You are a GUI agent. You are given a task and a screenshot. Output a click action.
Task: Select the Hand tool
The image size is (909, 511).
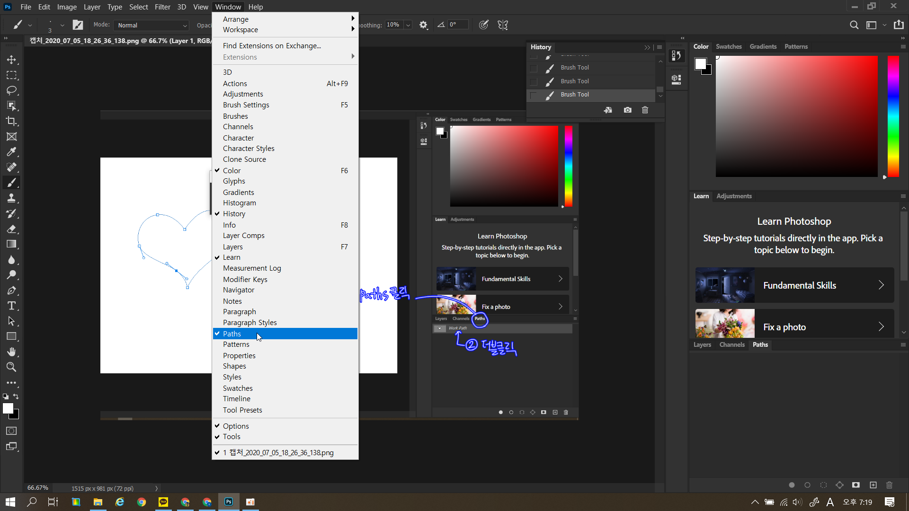[x=11, y=352]
